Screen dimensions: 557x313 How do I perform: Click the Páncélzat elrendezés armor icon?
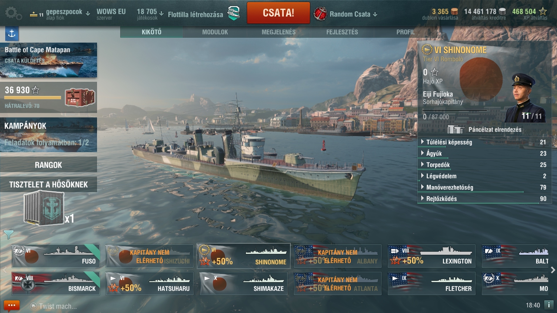(456, 129)
